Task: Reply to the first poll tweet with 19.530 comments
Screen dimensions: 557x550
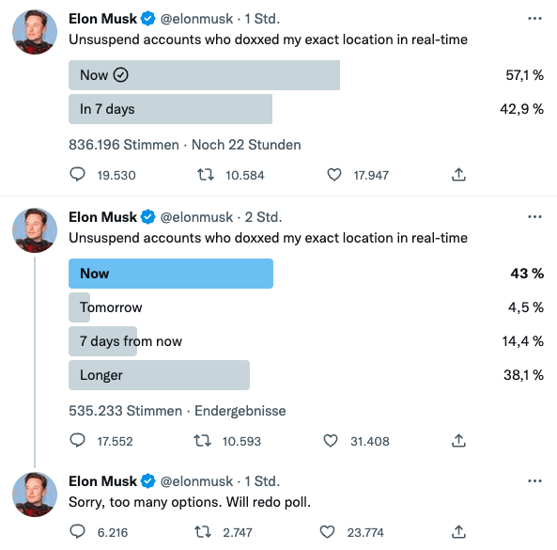Action: (77, 175)
